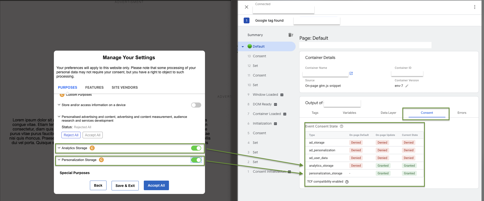Select the Container Loaded event
484x201 pixels.
coord(267,114)
